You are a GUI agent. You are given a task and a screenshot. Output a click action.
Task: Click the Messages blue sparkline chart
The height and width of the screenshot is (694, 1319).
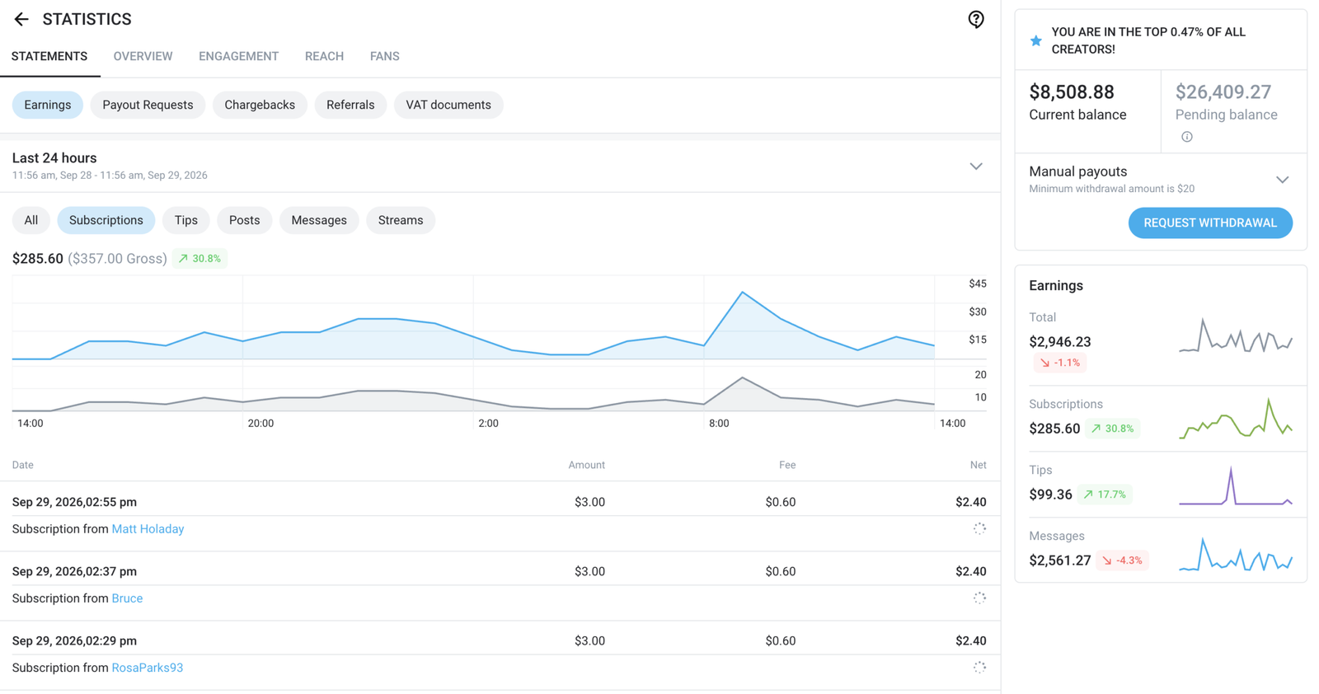tap(1236, 555)
